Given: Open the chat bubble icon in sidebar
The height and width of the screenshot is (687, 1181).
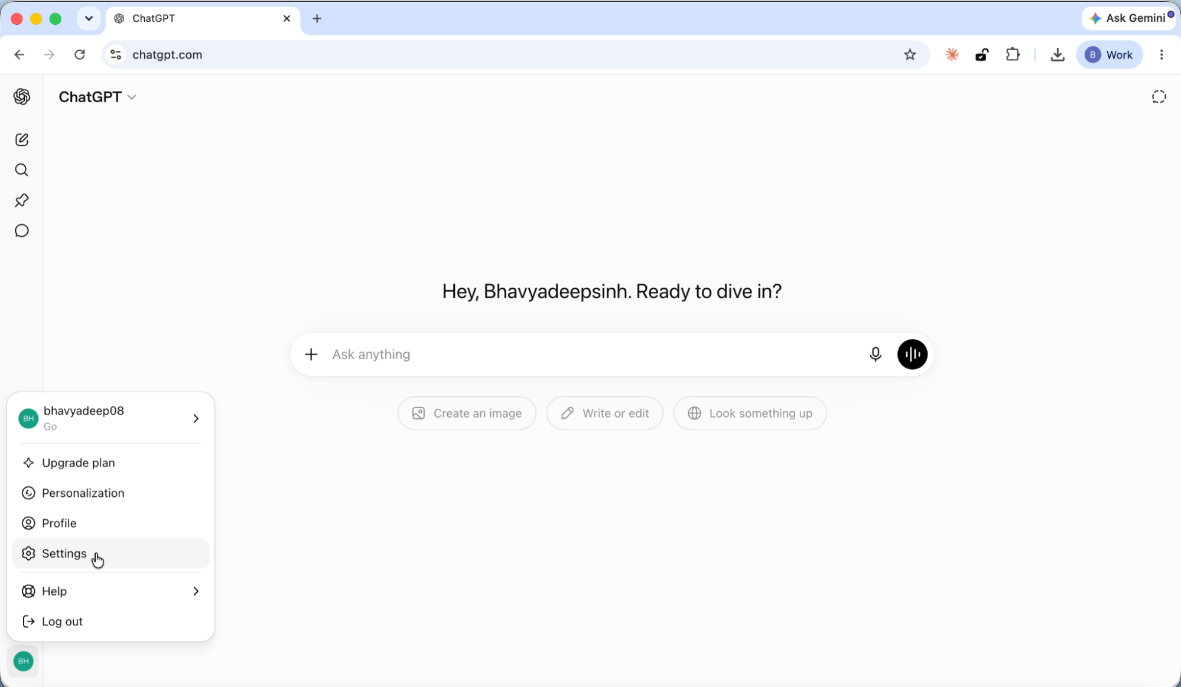Looking at the screenshot, I should pyautogui.click(x=22, y=231).
